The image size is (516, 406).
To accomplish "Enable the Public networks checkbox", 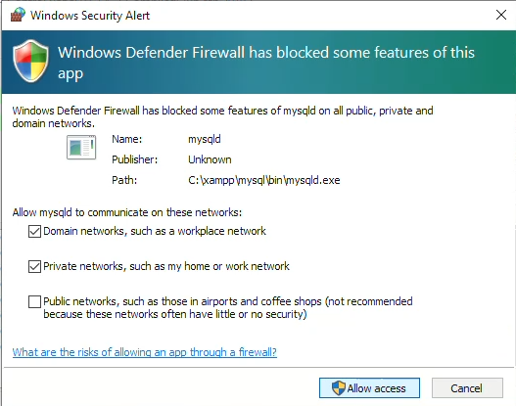I will click(34, 301).
